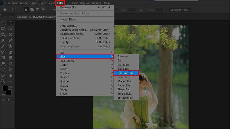Select the Spot Healing Brush tool

(x=10, y=40)
